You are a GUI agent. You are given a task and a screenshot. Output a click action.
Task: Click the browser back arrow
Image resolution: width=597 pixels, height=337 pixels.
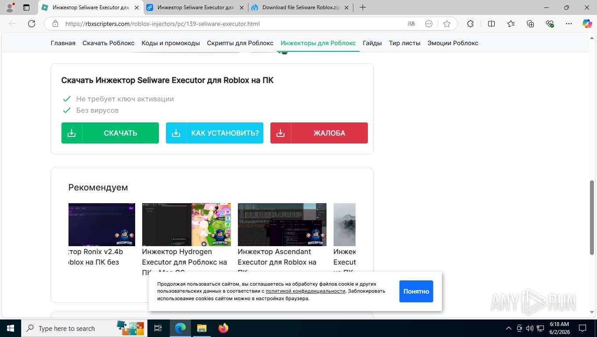tap(12, 24)
